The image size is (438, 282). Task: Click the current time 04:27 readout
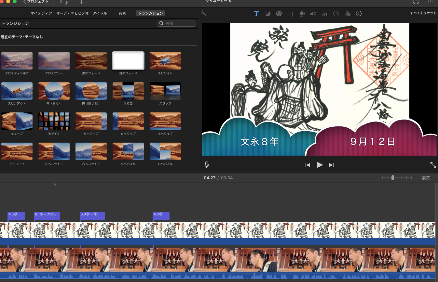click(210, 178)
